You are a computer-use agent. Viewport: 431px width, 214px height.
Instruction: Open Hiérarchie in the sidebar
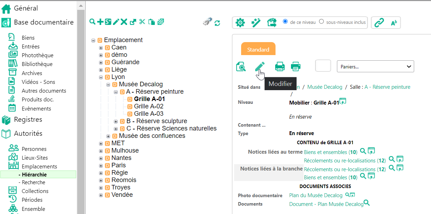[x=34, y=174]
